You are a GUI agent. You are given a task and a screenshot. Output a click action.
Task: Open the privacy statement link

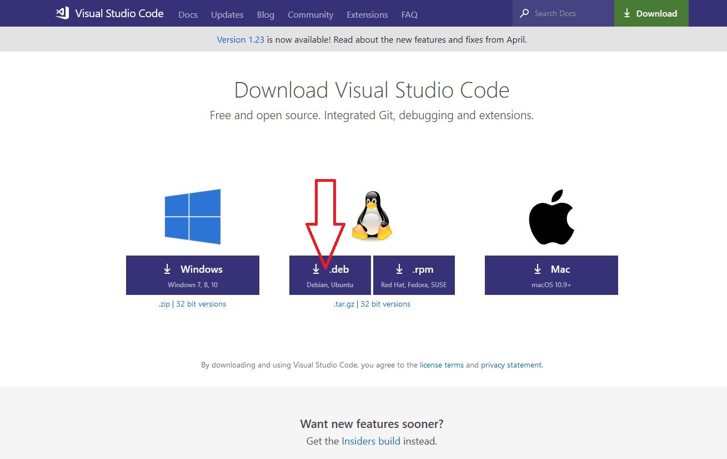tap(511, 365)
